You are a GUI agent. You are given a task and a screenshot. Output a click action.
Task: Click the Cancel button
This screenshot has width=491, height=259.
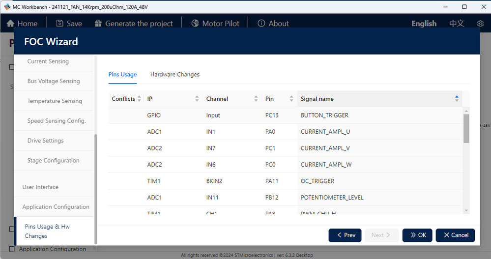[x=455, y=235]
